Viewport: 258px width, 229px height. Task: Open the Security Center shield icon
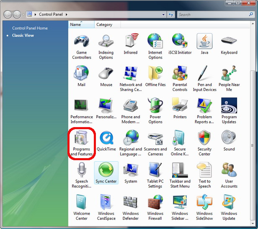pyautogui.click(x=204, y=138)
